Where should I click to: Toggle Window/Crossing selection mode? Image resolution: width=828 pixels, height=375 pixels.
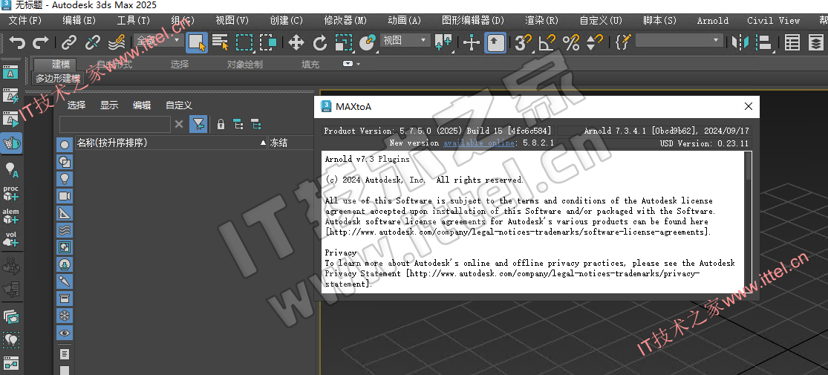coord(268,42)
